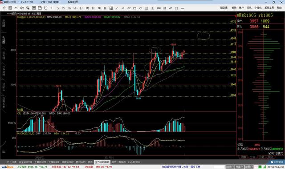Switch to the 上期所SHFE tab

click(40, 162)
